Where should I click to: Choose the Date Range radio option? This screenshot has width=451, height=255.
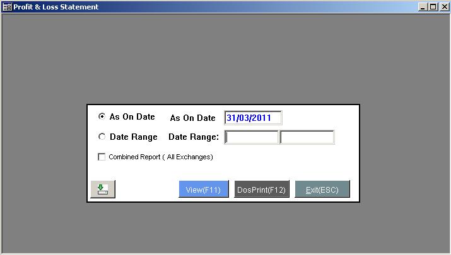102,137
